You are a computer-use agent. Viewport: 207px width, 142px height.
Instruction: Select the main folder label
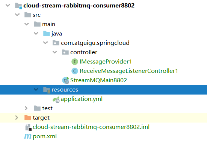point(48,24)
